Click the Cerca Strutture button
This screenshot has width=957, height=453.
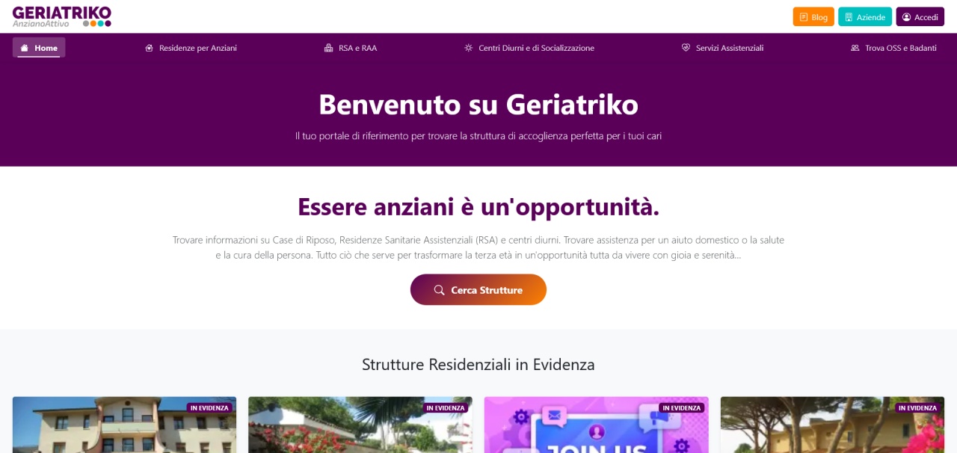(x=478, y=290)
